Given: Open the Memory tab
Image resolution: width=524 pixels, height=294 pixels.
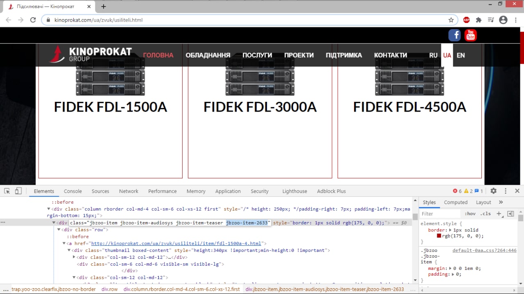Looking at the screenshot, I should point(196,191).
